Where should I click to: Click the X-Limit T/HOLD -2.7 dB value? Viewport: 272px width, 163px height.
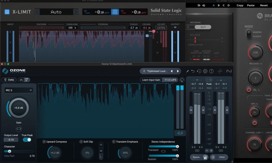(134, 28)
